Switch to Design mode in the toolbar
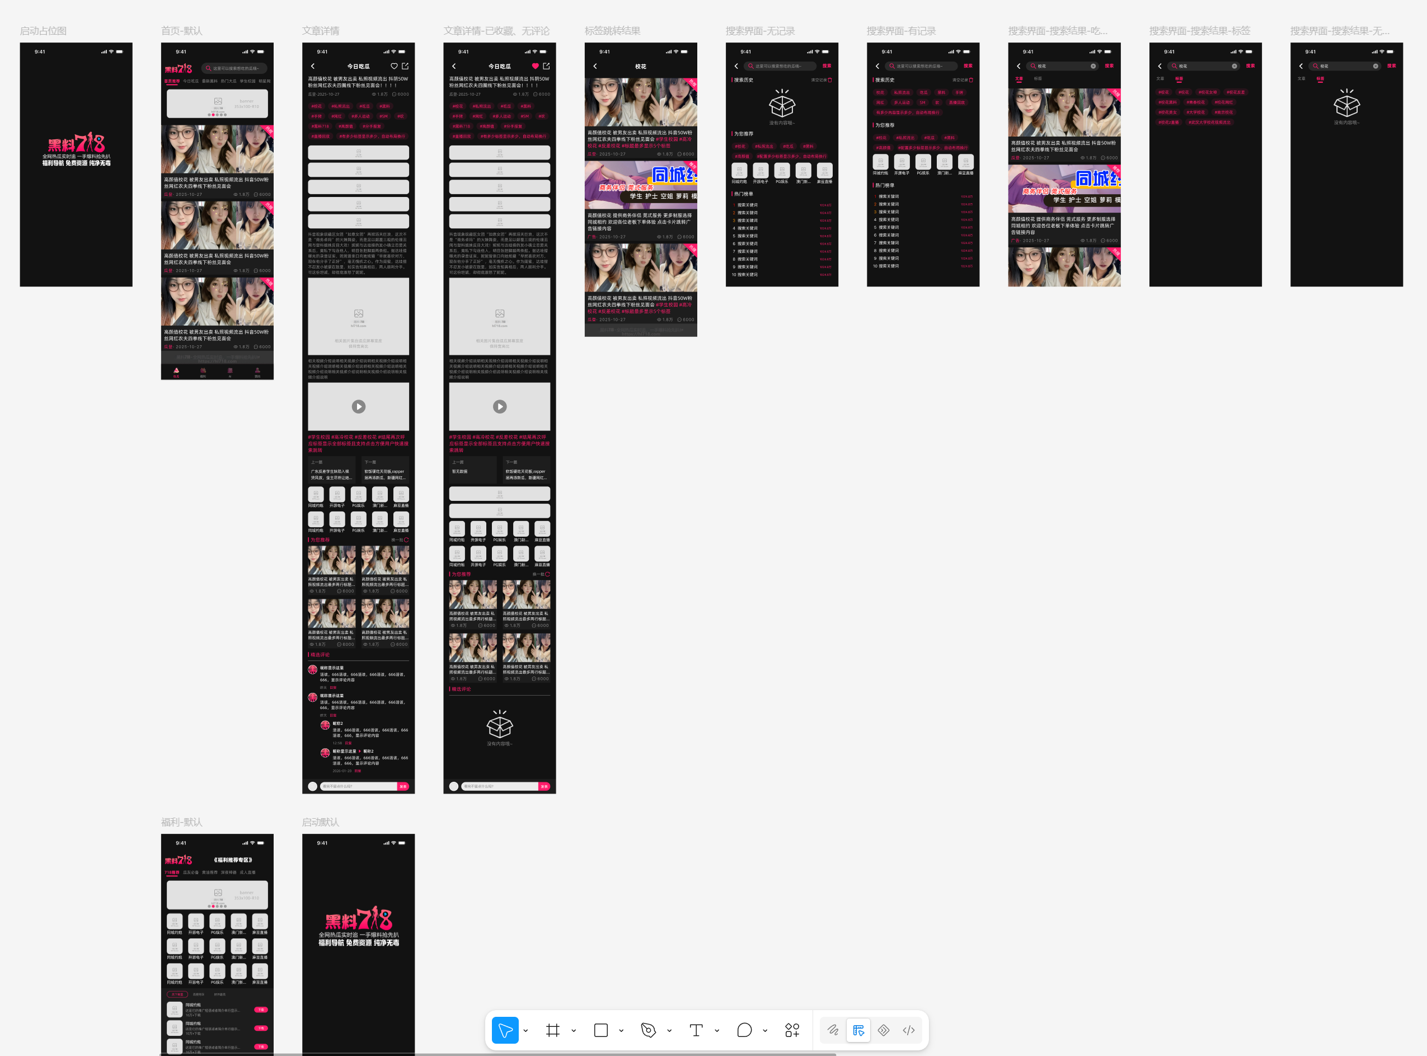Screen dimensions: 1427x1056 click(858, 1030)
